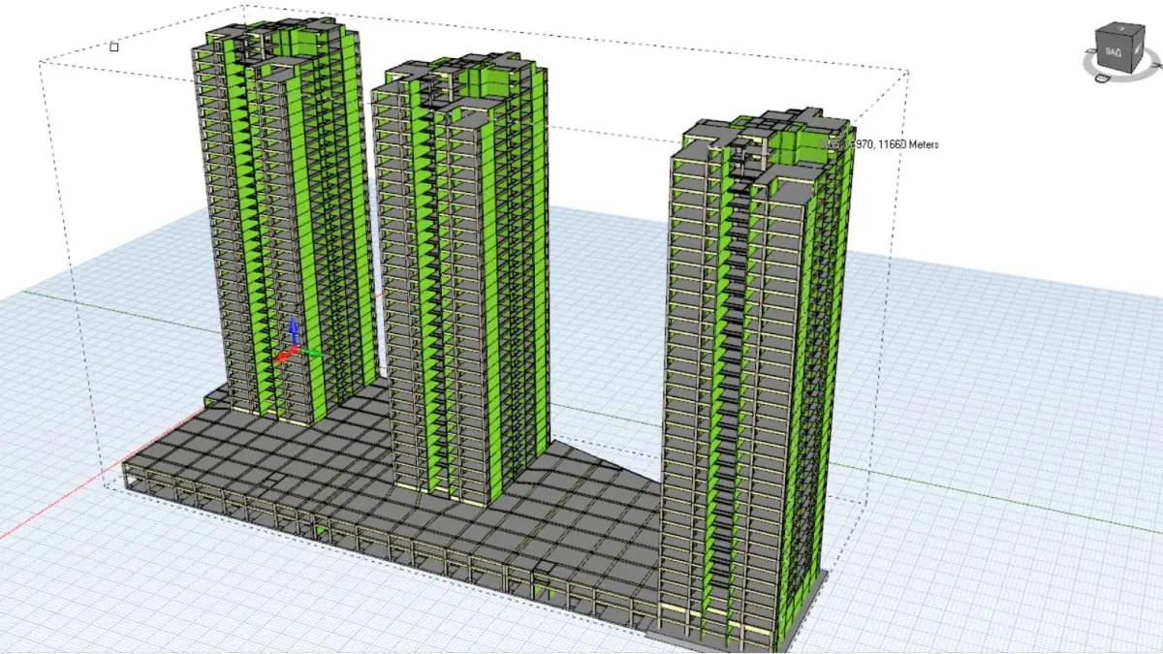Click the coordinate readout ending in Meters

(880, 144)
